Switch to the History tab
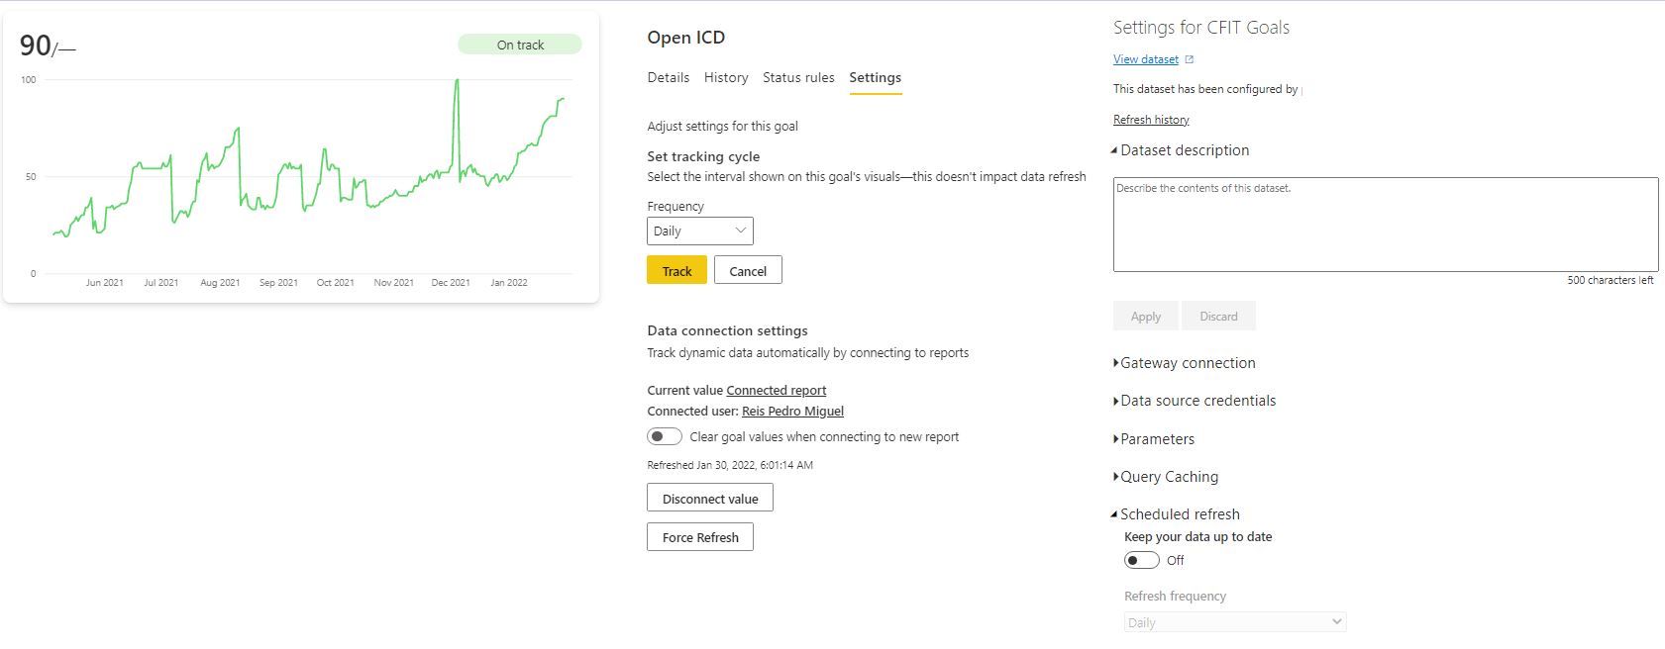The image size is (1665, 649). coord(726,77)
